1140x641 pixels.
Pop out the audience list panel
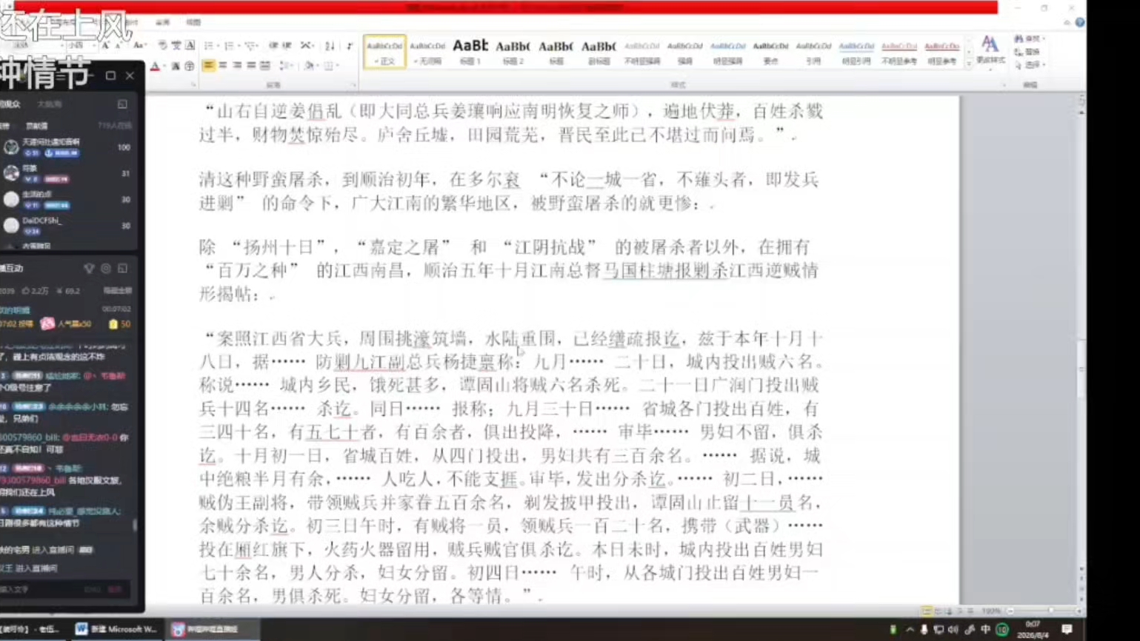(122, 104)
